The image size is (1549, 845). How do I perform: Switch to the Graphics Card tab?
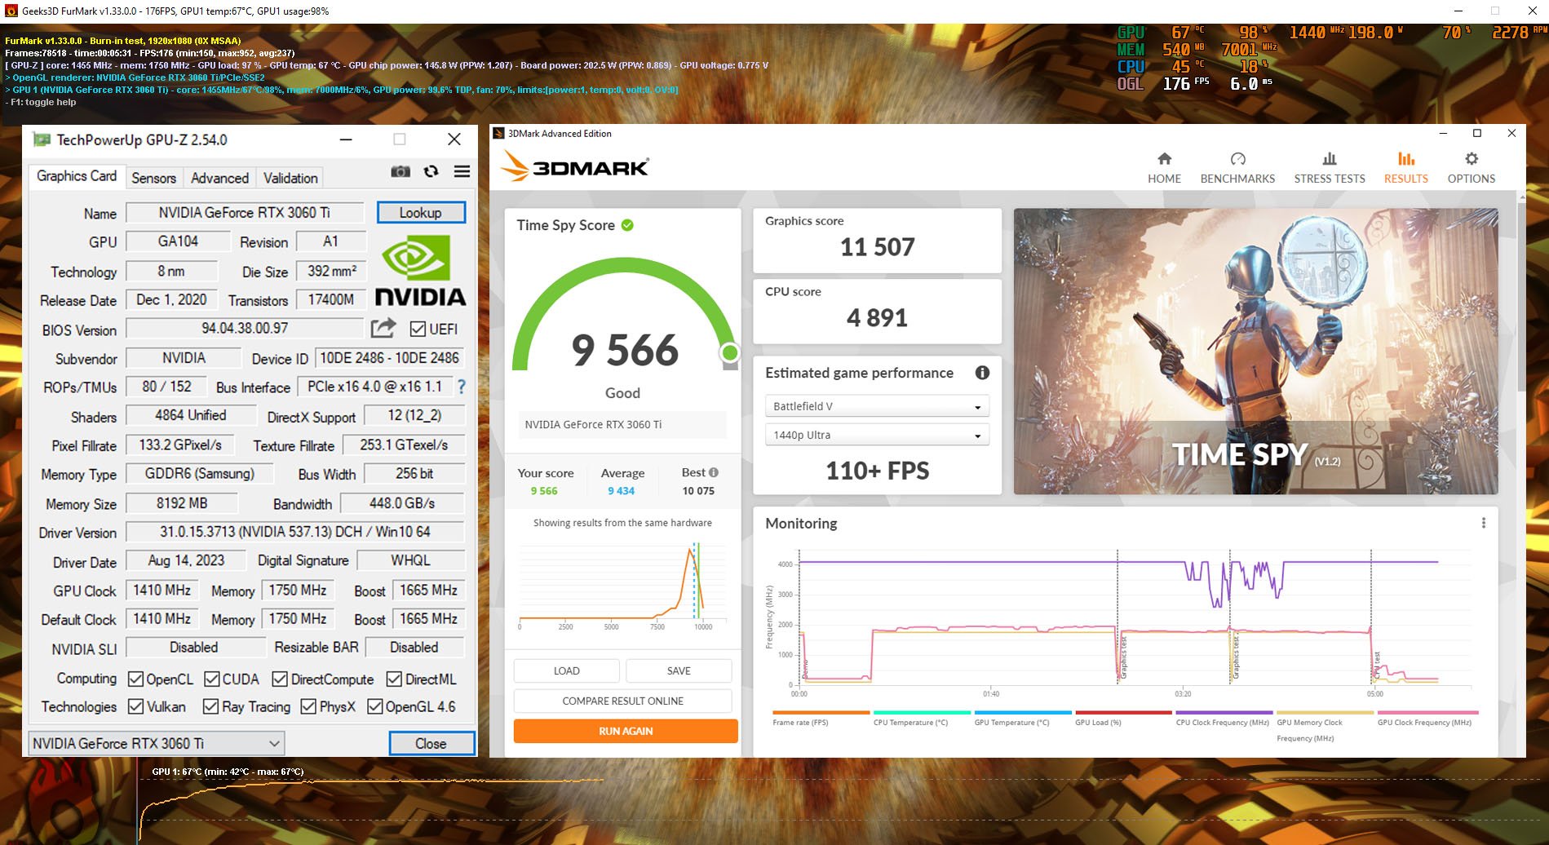click(x=77, y=176)
